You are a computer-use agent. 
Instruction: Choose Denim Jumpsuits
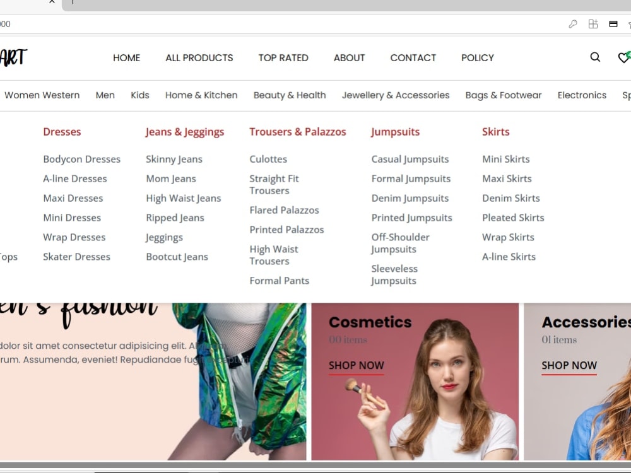point(410,198)
